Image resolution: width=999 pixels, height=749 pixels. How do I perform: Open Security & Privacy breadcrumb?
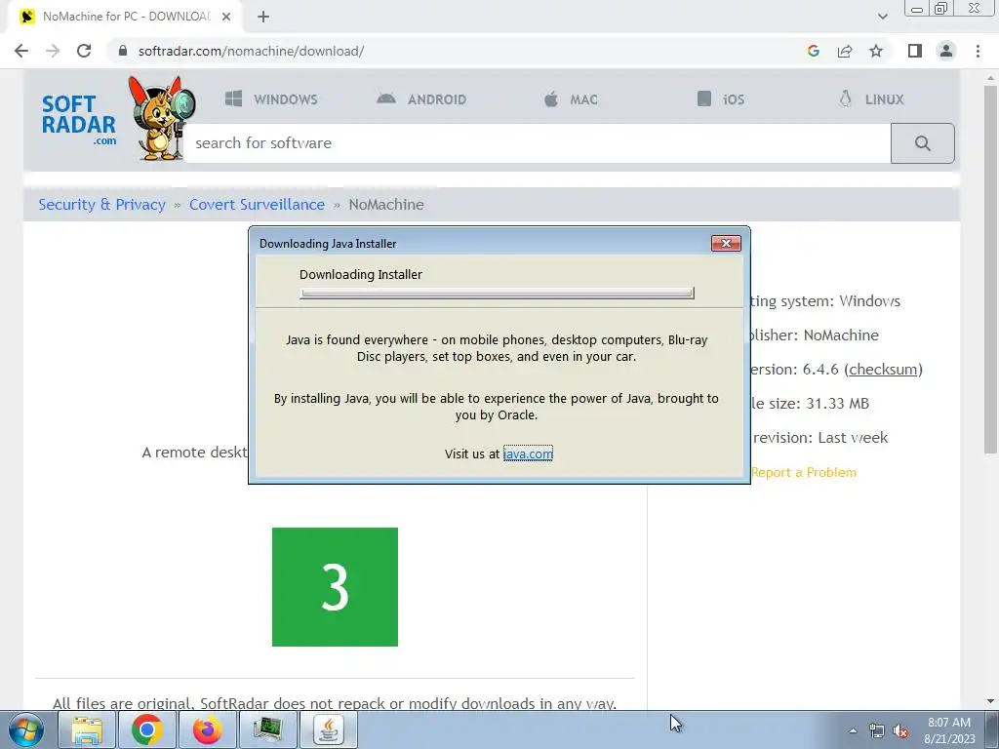click(101, 205)
